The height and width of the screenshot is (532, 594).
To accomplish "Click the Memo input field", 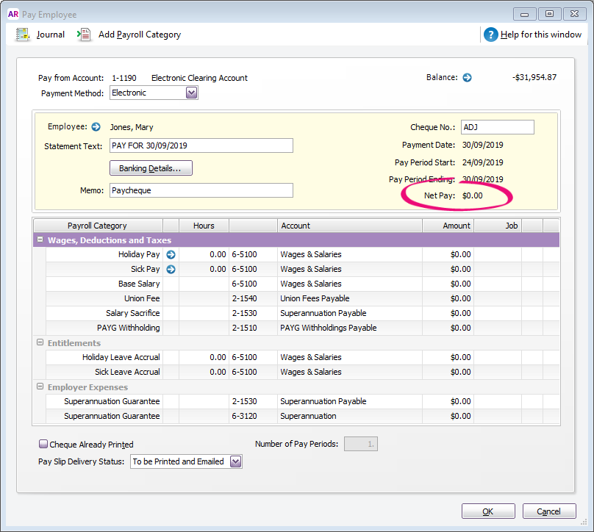I will pos(201,190).
